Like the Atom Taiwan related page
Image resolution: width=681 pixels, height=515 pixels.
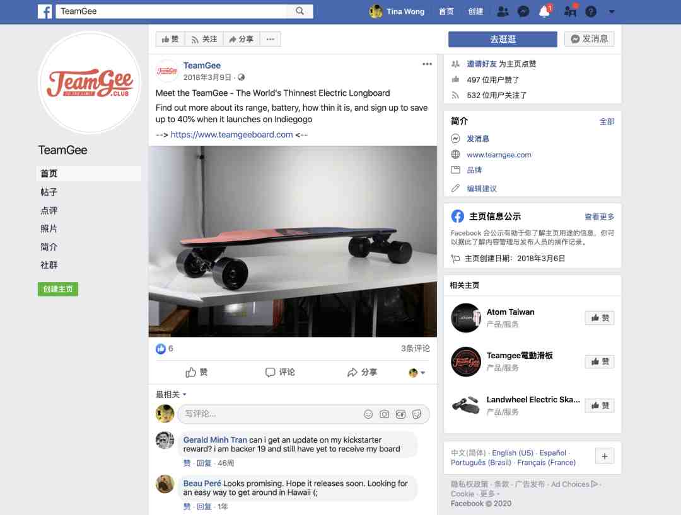[599, 318]
